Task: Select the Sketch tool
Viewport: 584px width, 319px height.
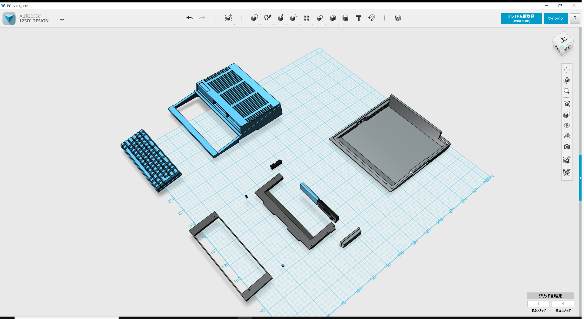Action: pyautogui.click(x=267, y=18)
